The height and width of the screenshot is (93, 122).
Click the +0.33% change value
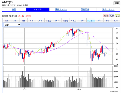[x=28, y=16]
